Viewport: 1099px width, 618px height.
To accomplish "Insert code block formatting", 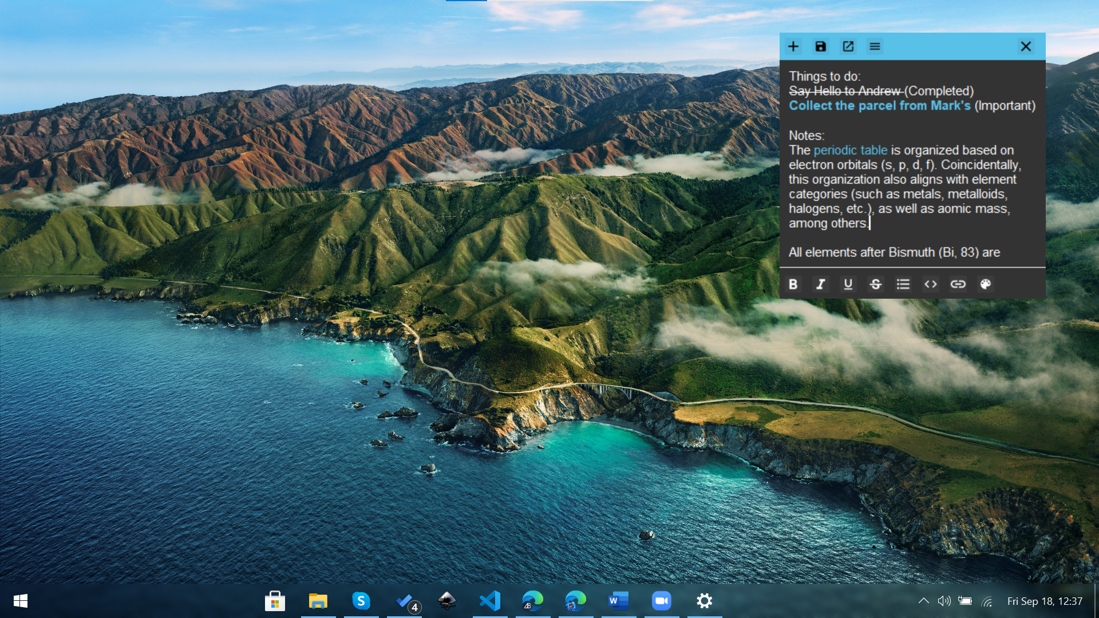I will tap(930, 284).
